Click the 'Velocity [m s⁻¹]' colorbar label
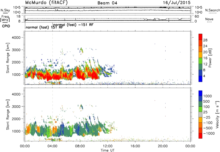The image size is (220, 152). pos(217,114)
